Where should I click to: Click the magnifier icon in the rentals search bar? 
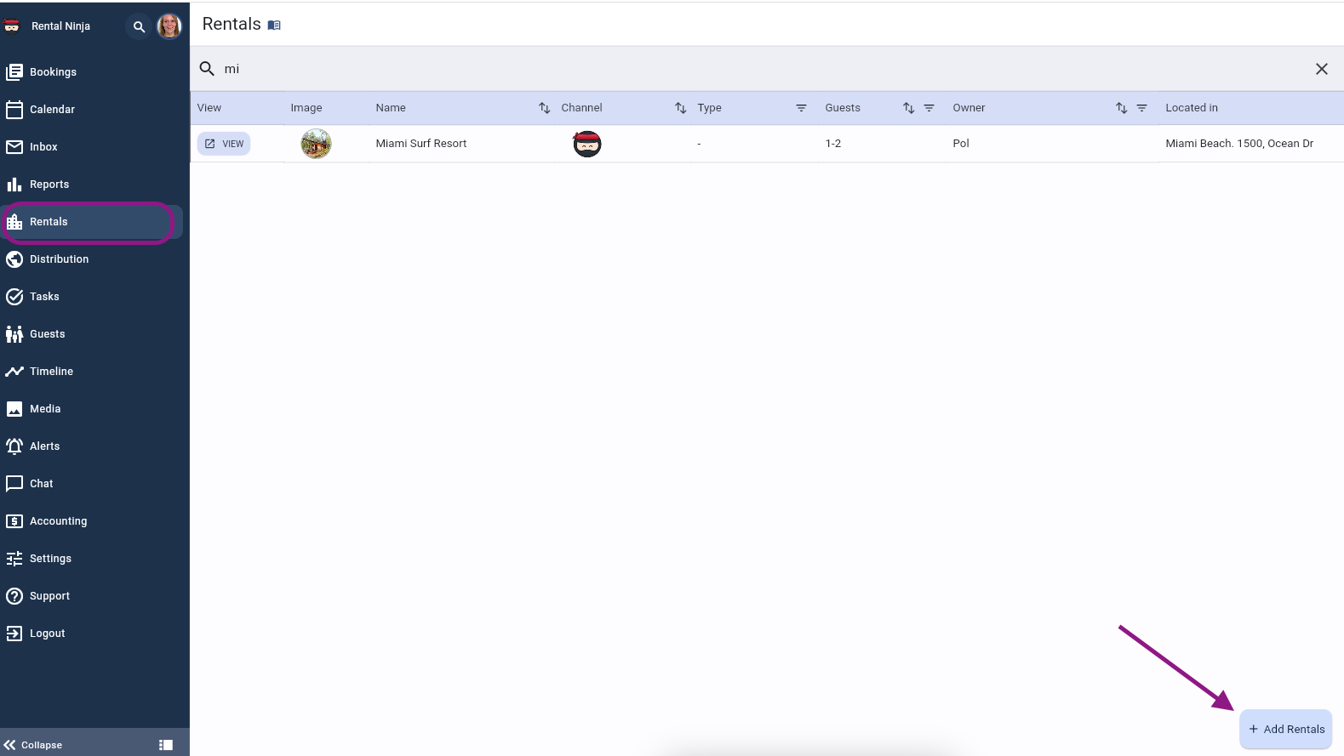(x=207, y=69)
